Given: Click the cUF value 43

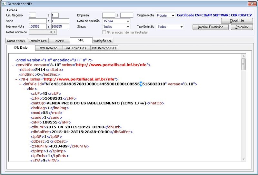Looking at the screenshot, I should click(x=45, y=93).
